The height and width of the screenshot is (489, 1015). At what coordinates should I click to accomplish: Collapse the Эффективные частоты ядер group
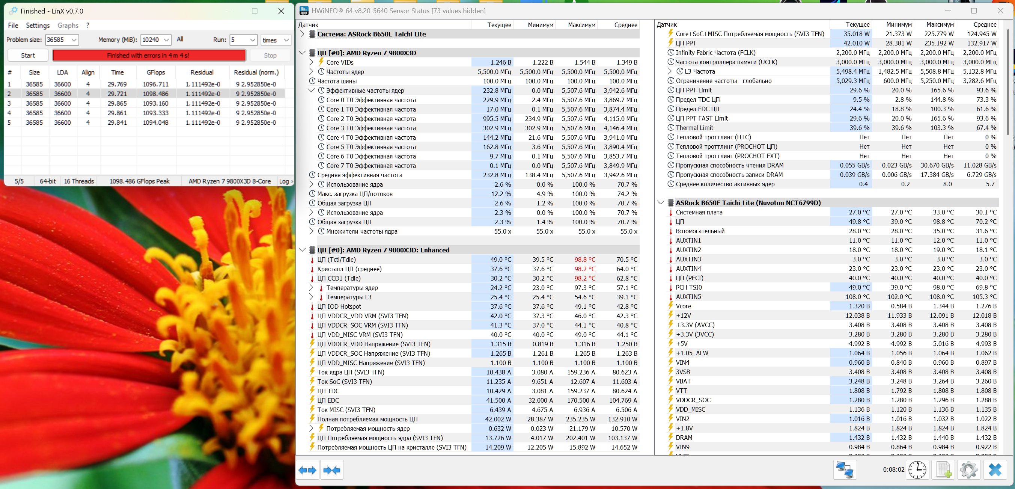point(311,90)
